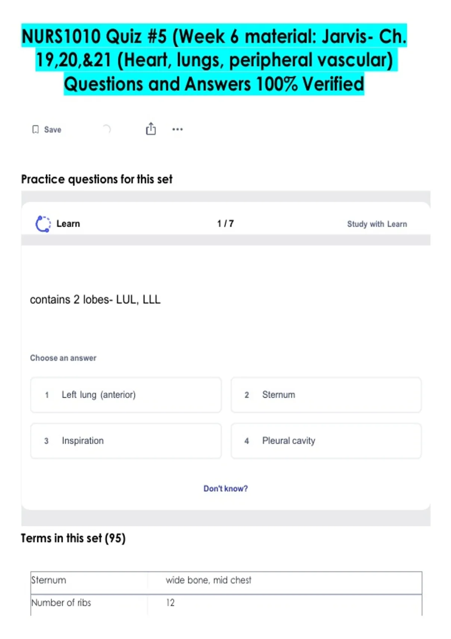451x639 pixels.
Task: Pick the 'Pleural cavity' answer option
Action: click(x=326, y=441)
